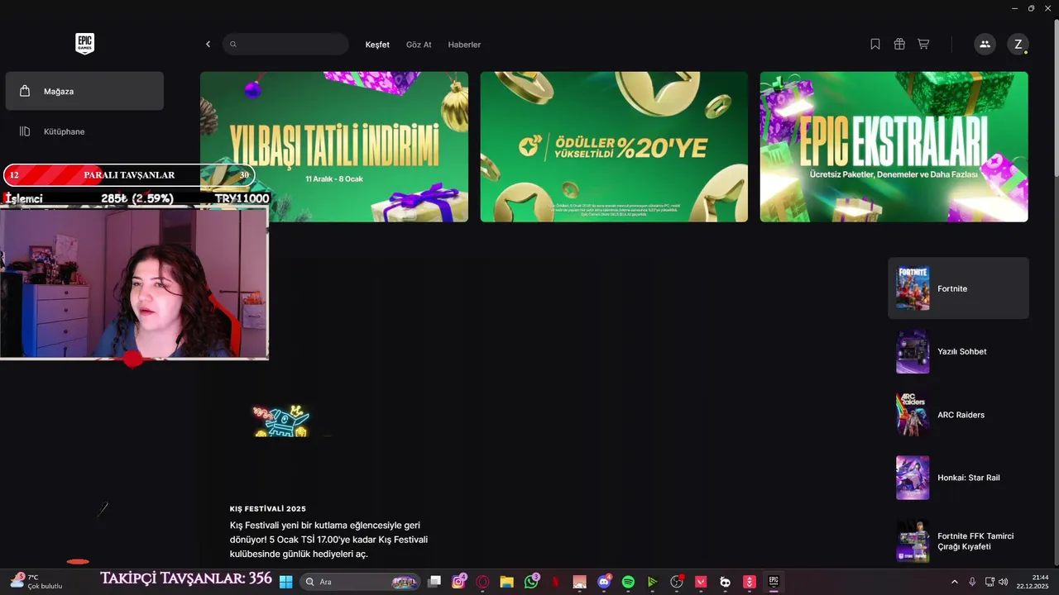Image resolution: width=1059 pixels, height=595 pixels.
Task: Open Spotify from the taskbar
Action: tap(628, 582)
